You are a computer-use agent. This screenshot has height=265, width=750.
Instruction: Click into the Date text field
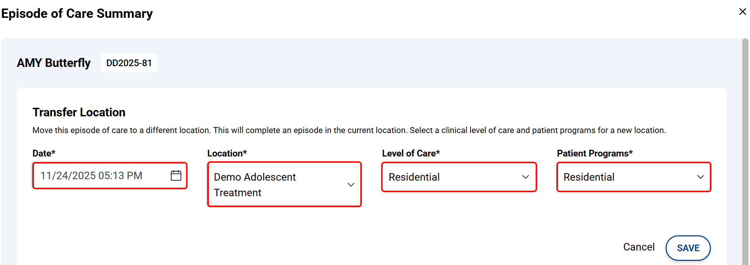click(97, 175)
